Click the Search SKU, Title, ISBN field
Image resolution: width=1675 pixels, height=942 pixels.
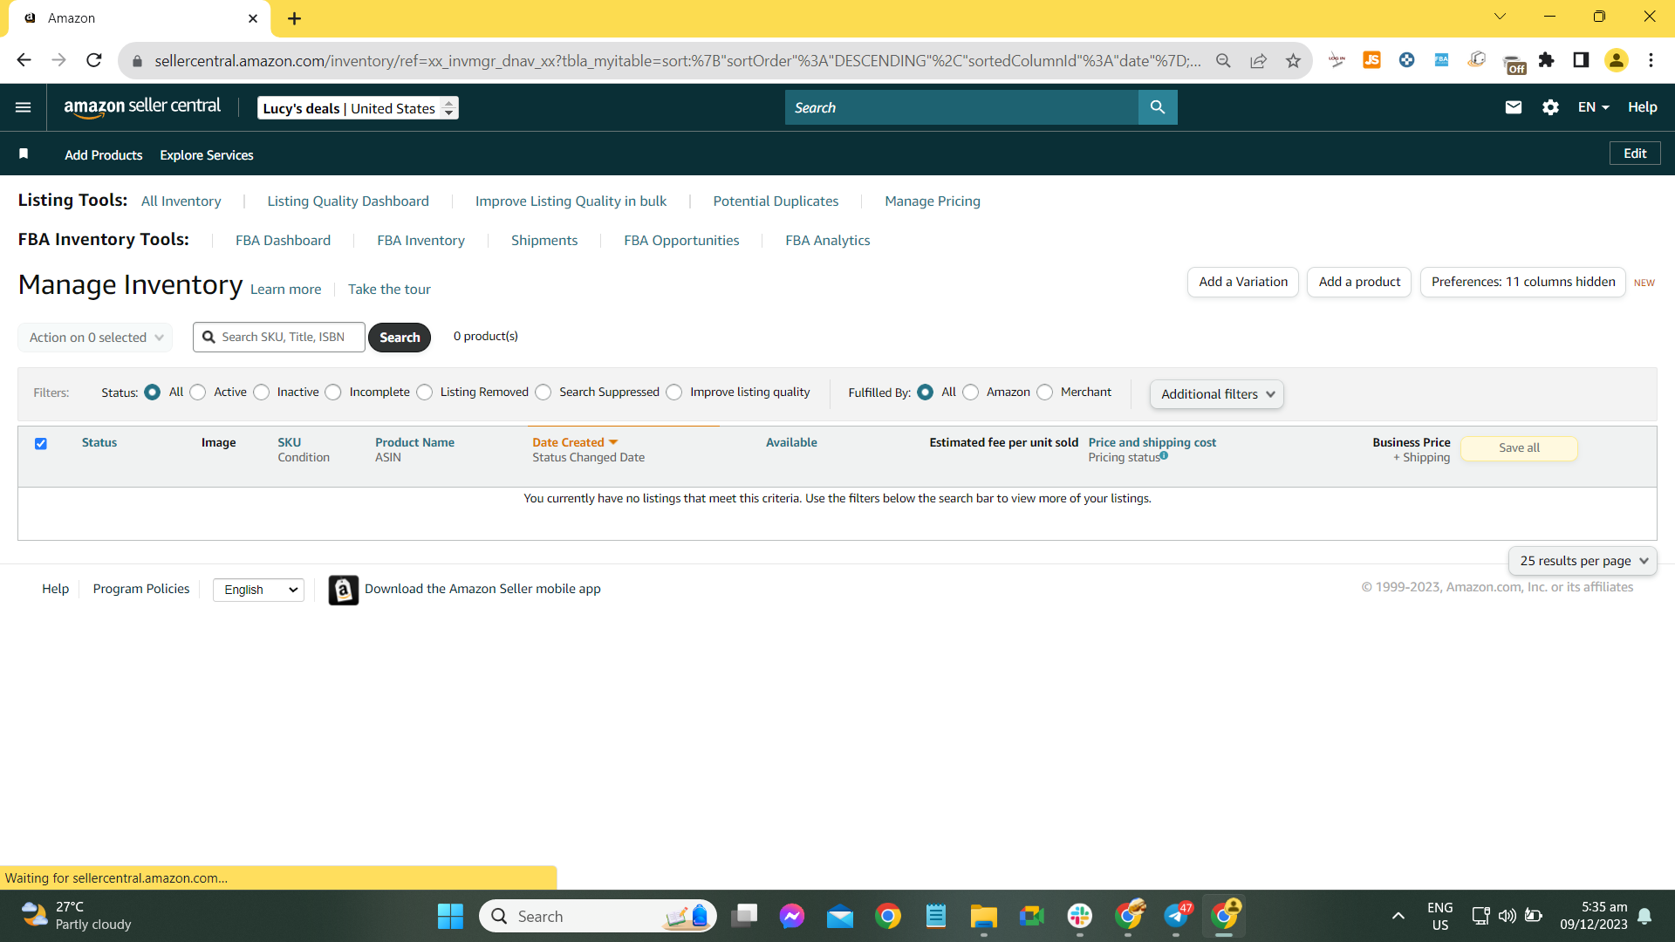tap(279, 338)
